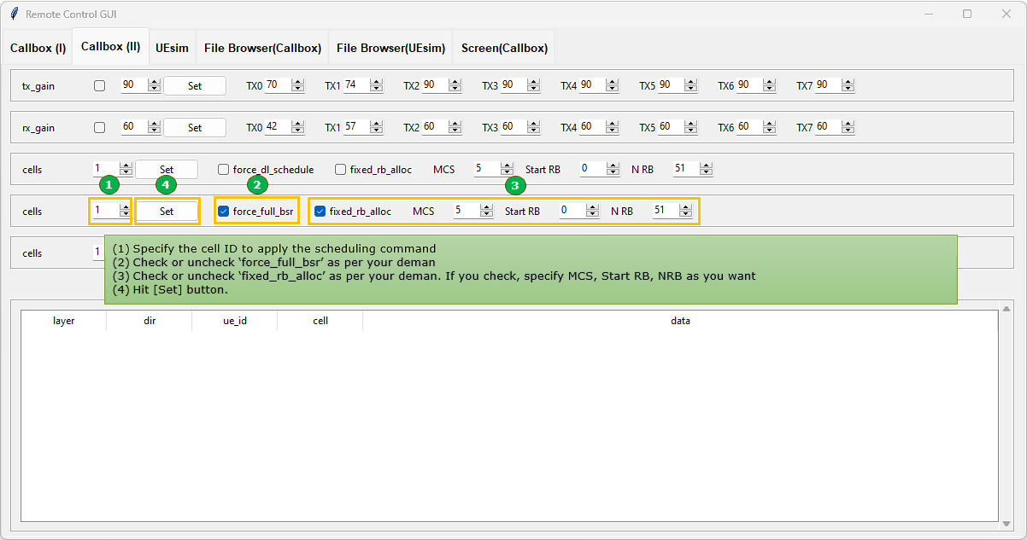Click Set in the tx_gain row

195,85
